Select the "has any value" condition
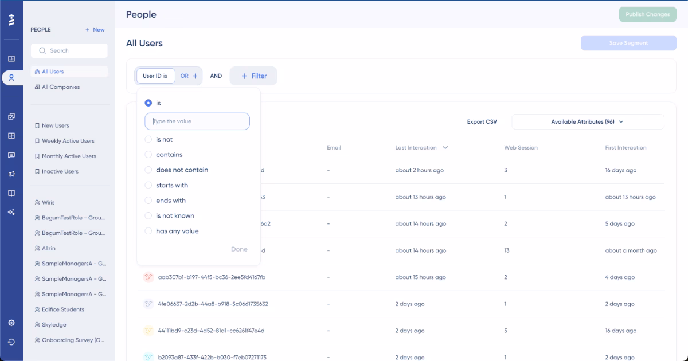 (148, 231)
